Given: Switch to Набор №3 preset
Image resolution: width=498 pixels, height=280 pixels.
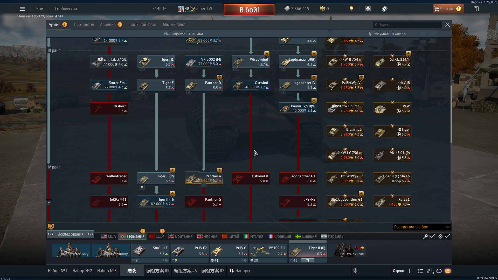Looking at the screenshot, I should 107,271.
